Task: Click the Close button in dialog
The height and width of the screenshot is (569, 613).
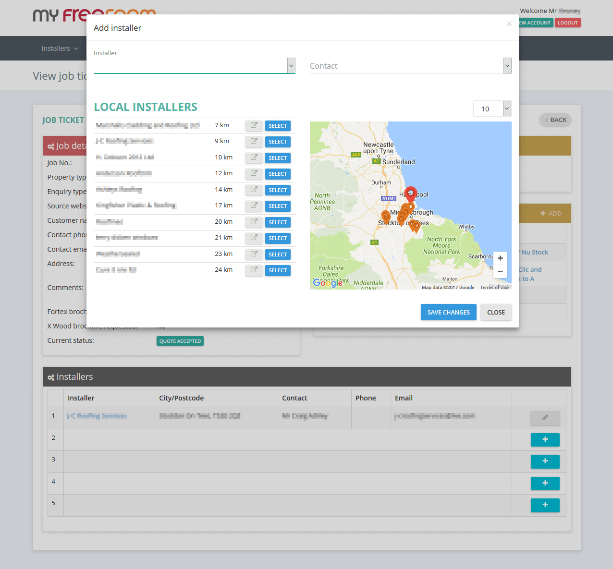Action: coord(496,312)
